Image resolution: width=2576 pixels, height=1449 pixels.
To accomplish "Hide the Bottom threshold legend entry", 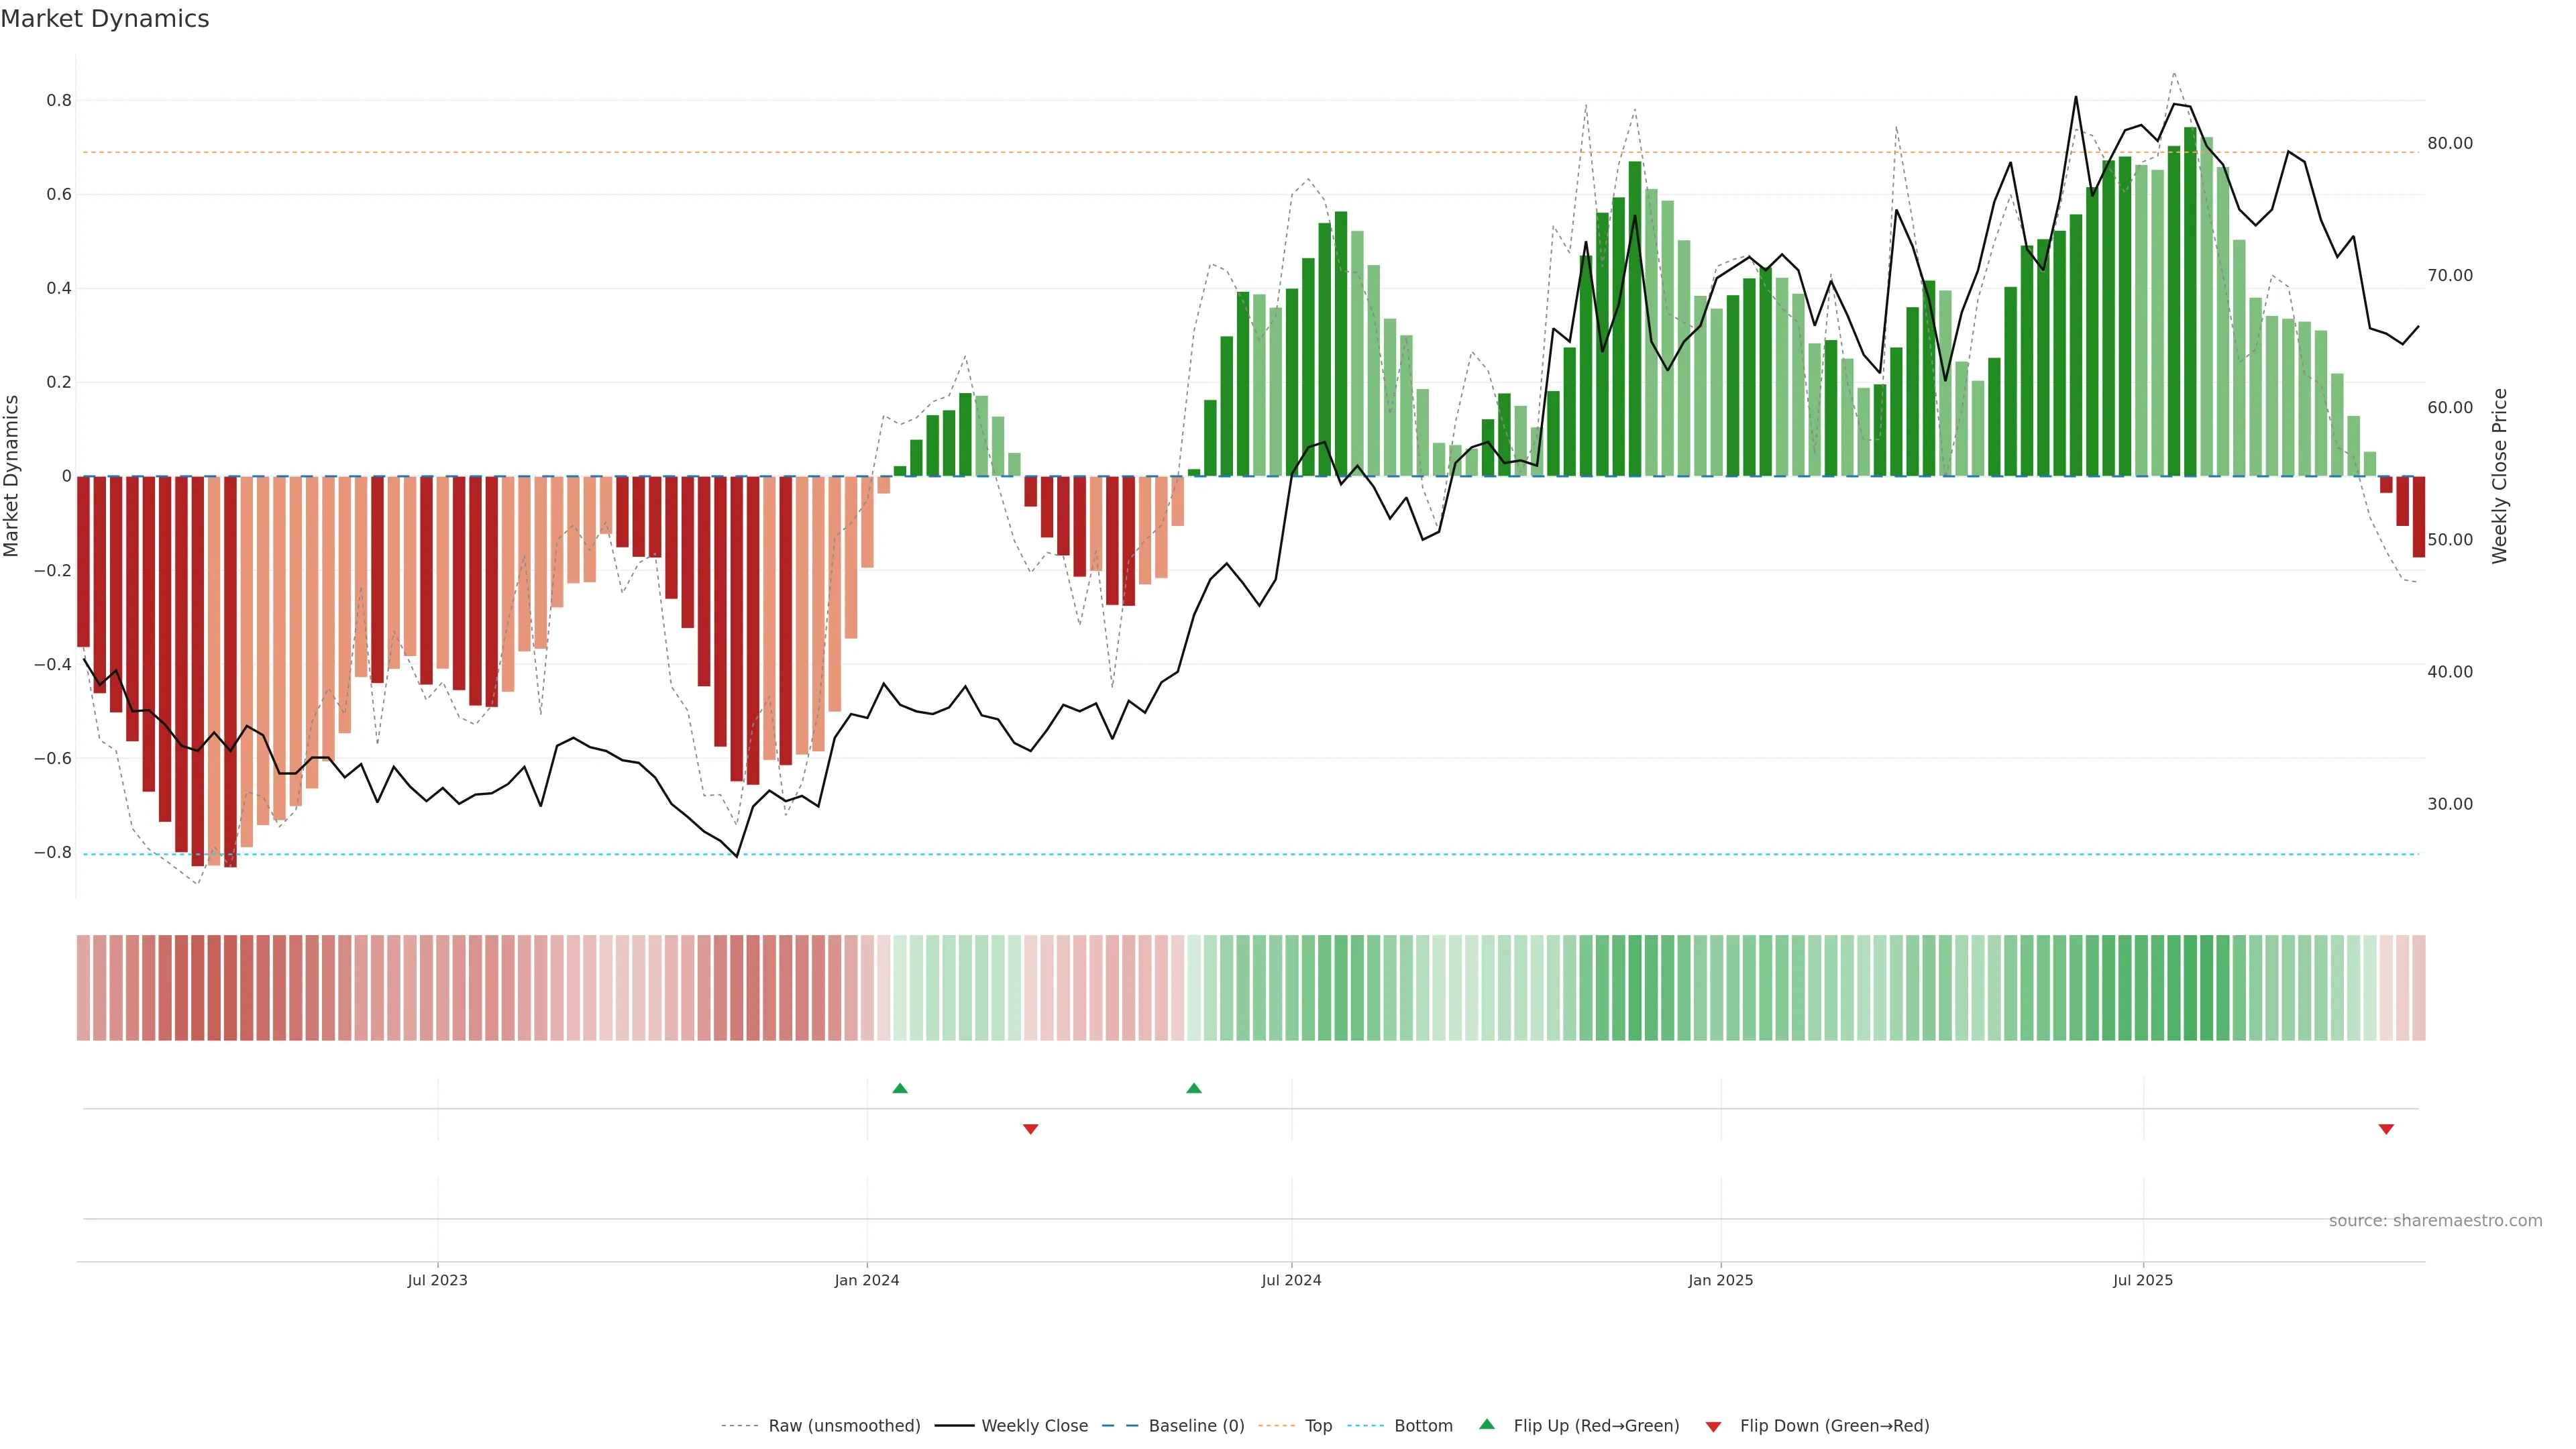I will [1423, 1426].
